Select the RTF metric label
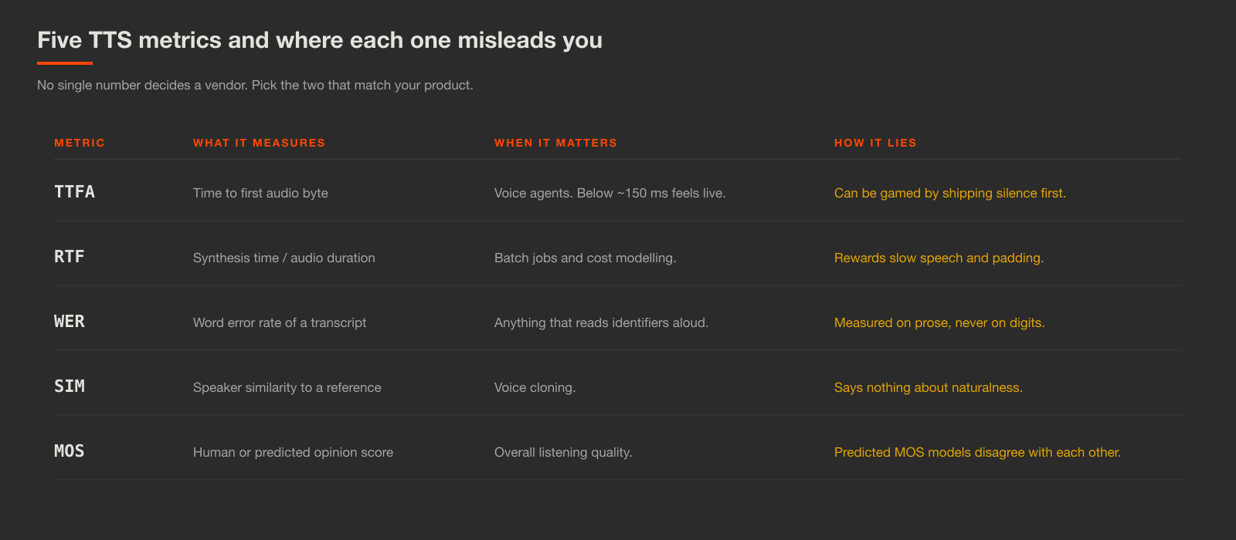The image size is (1236, 540). pyautogui.click(x=70, y=257)
